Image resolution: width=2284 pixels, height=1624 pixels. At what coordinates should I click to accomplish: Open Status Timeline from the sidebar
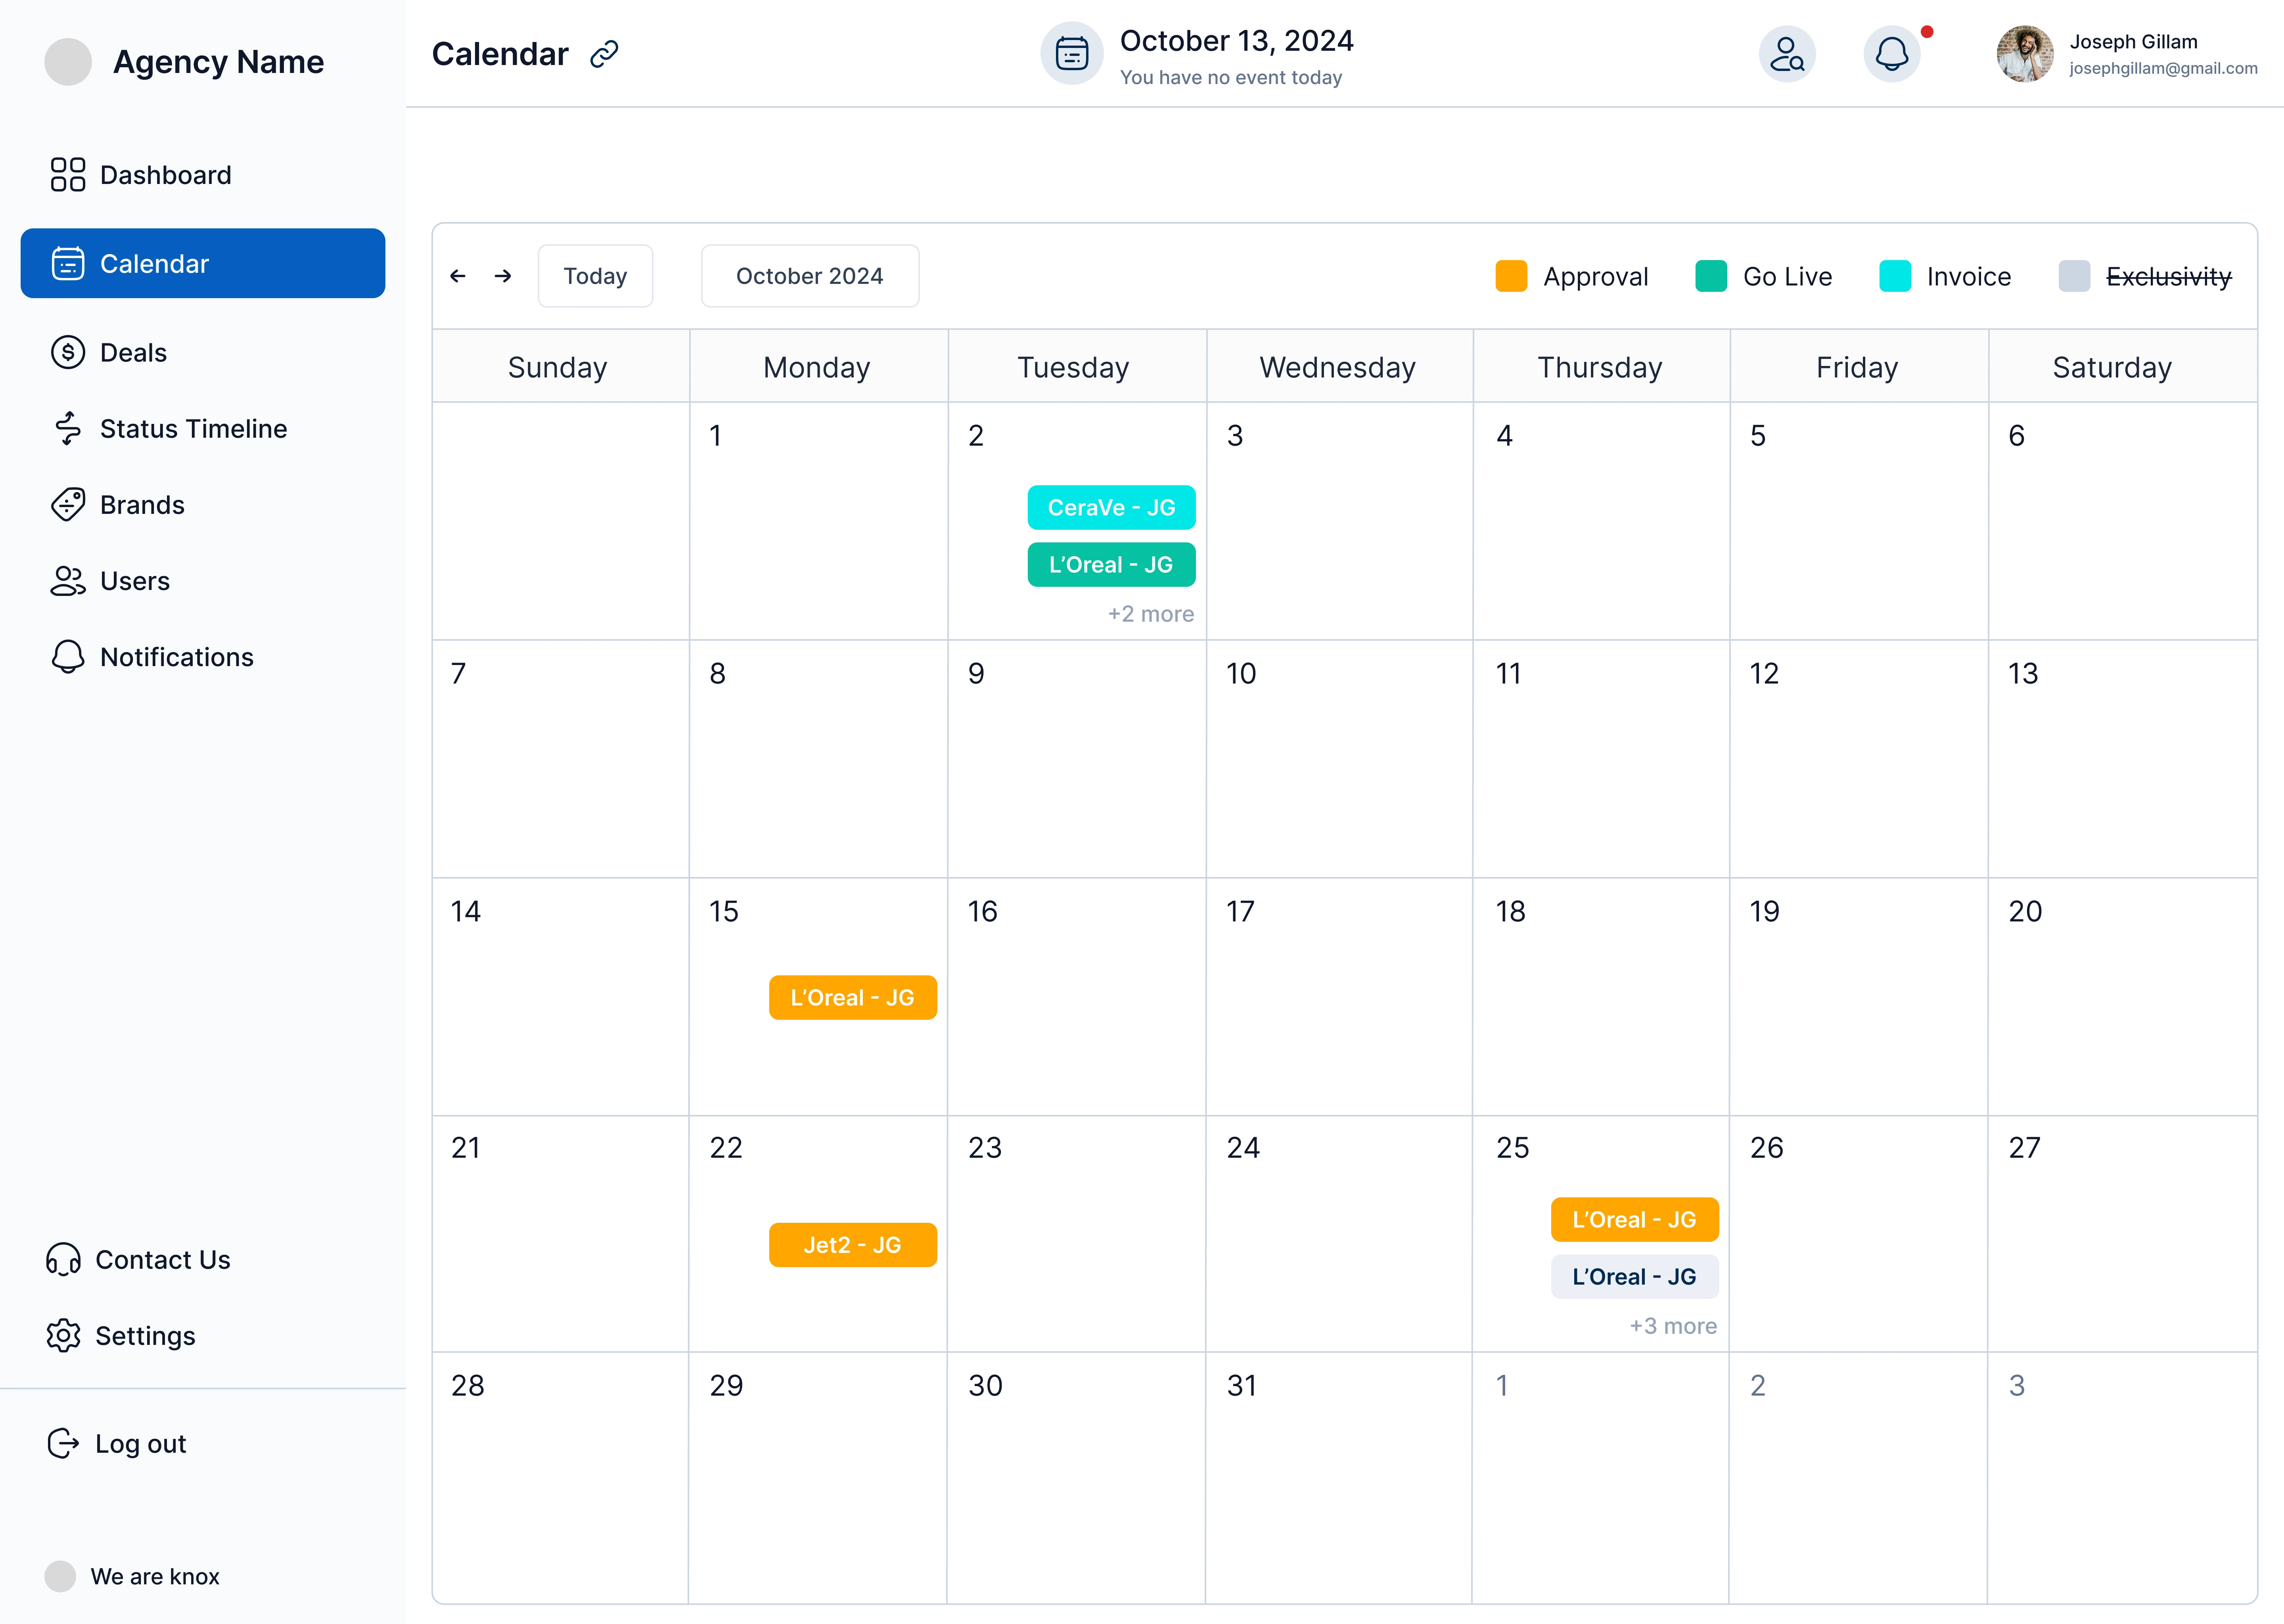(193, 429)
